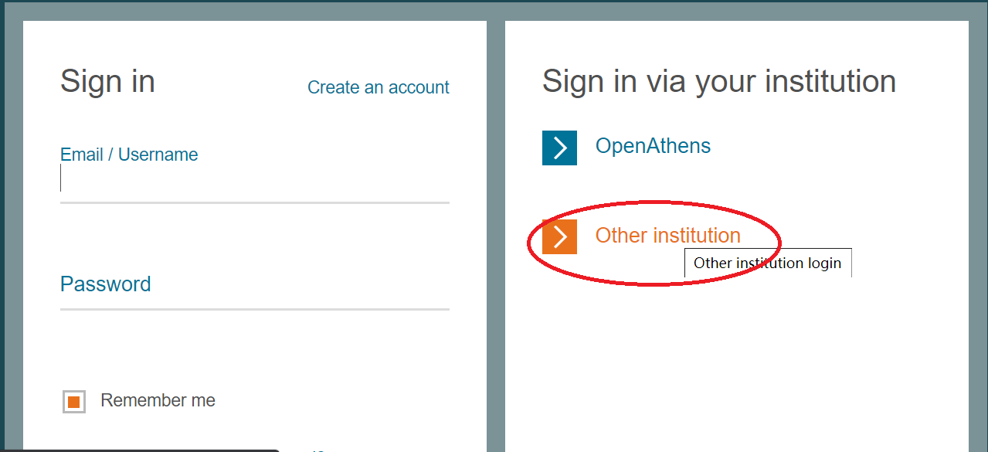Screen dimensions: 988x452
Task: Click the orange Other institution arrow icon
Action: (x=559, y=236)
